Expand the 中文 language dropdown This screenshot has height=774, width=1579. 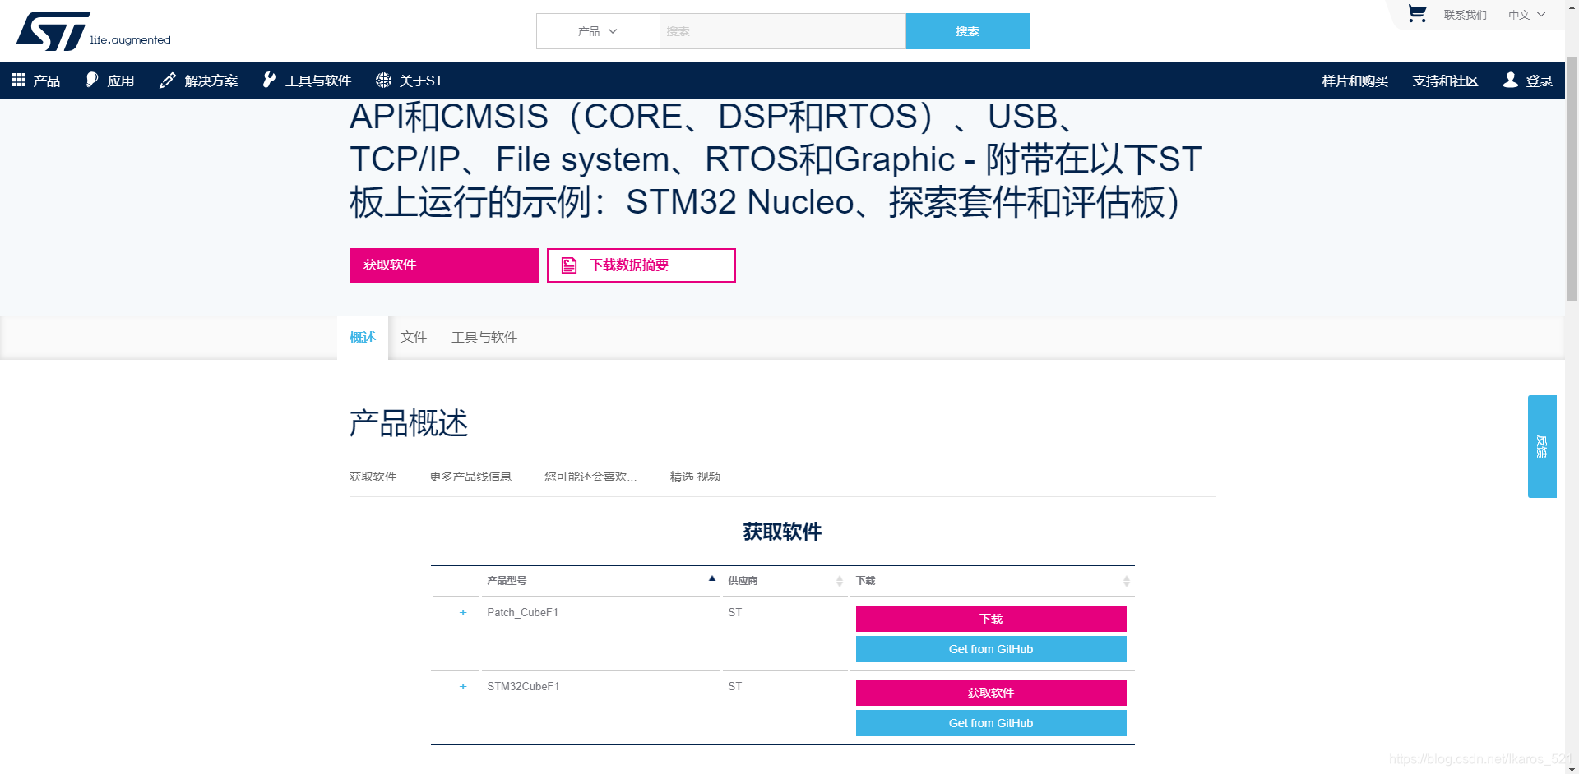point(1527,15)
